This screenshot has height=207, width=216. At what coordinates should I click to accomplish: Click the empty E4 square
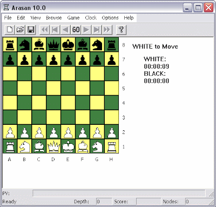point(68,103)
